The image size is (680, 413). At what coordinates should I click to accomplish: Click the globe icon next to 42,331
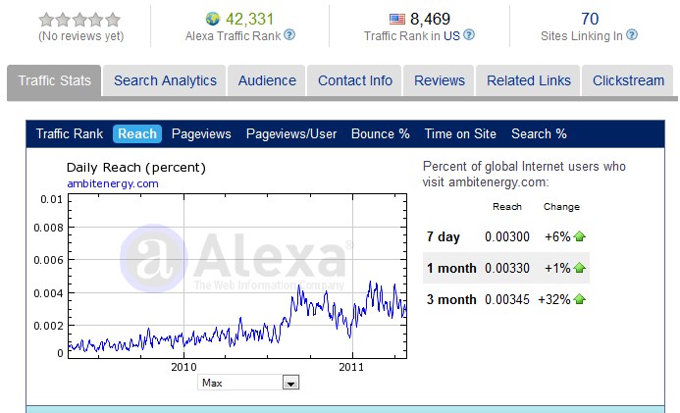point(213,19)
